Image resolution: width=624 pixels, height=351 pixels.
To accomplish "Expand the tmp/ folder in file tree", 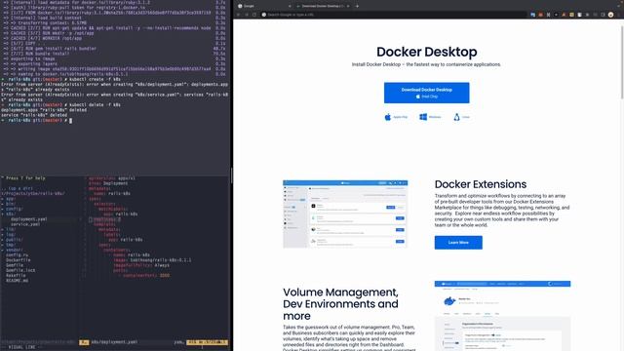I will (x=10, y=245).
